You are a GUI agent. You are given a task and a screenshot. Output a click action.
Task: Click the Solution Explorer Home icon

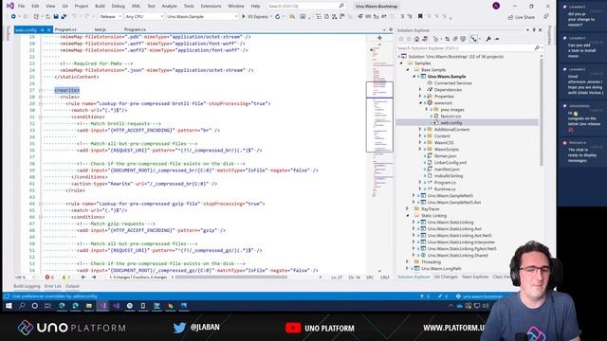[416, 39]
